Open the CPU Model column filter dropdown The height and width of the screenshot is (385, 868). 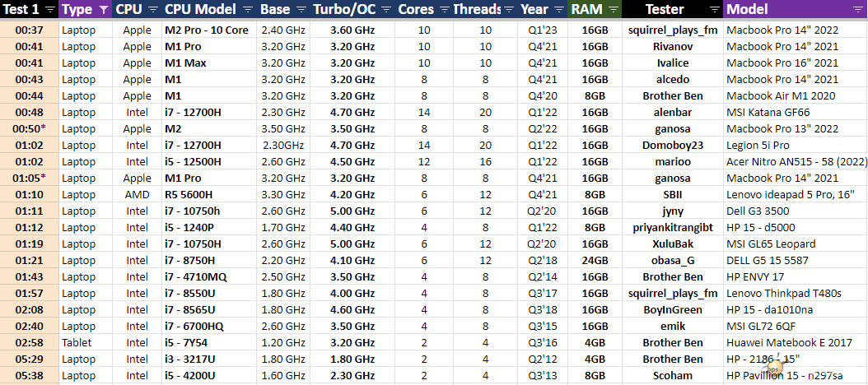(248, 9)
